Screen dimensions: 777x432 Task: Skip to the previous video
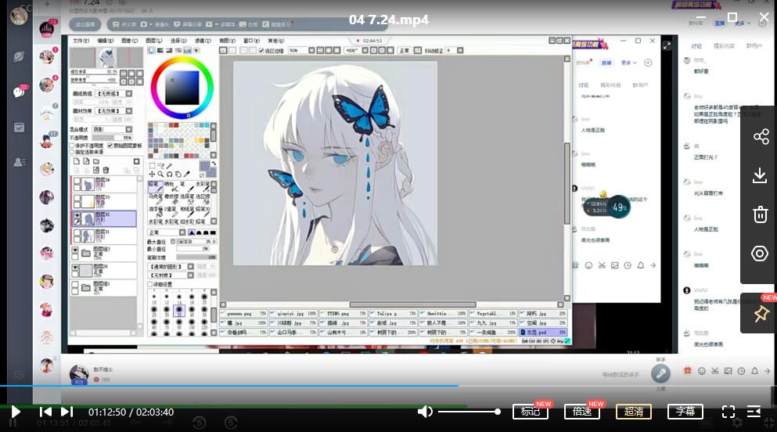46,412
